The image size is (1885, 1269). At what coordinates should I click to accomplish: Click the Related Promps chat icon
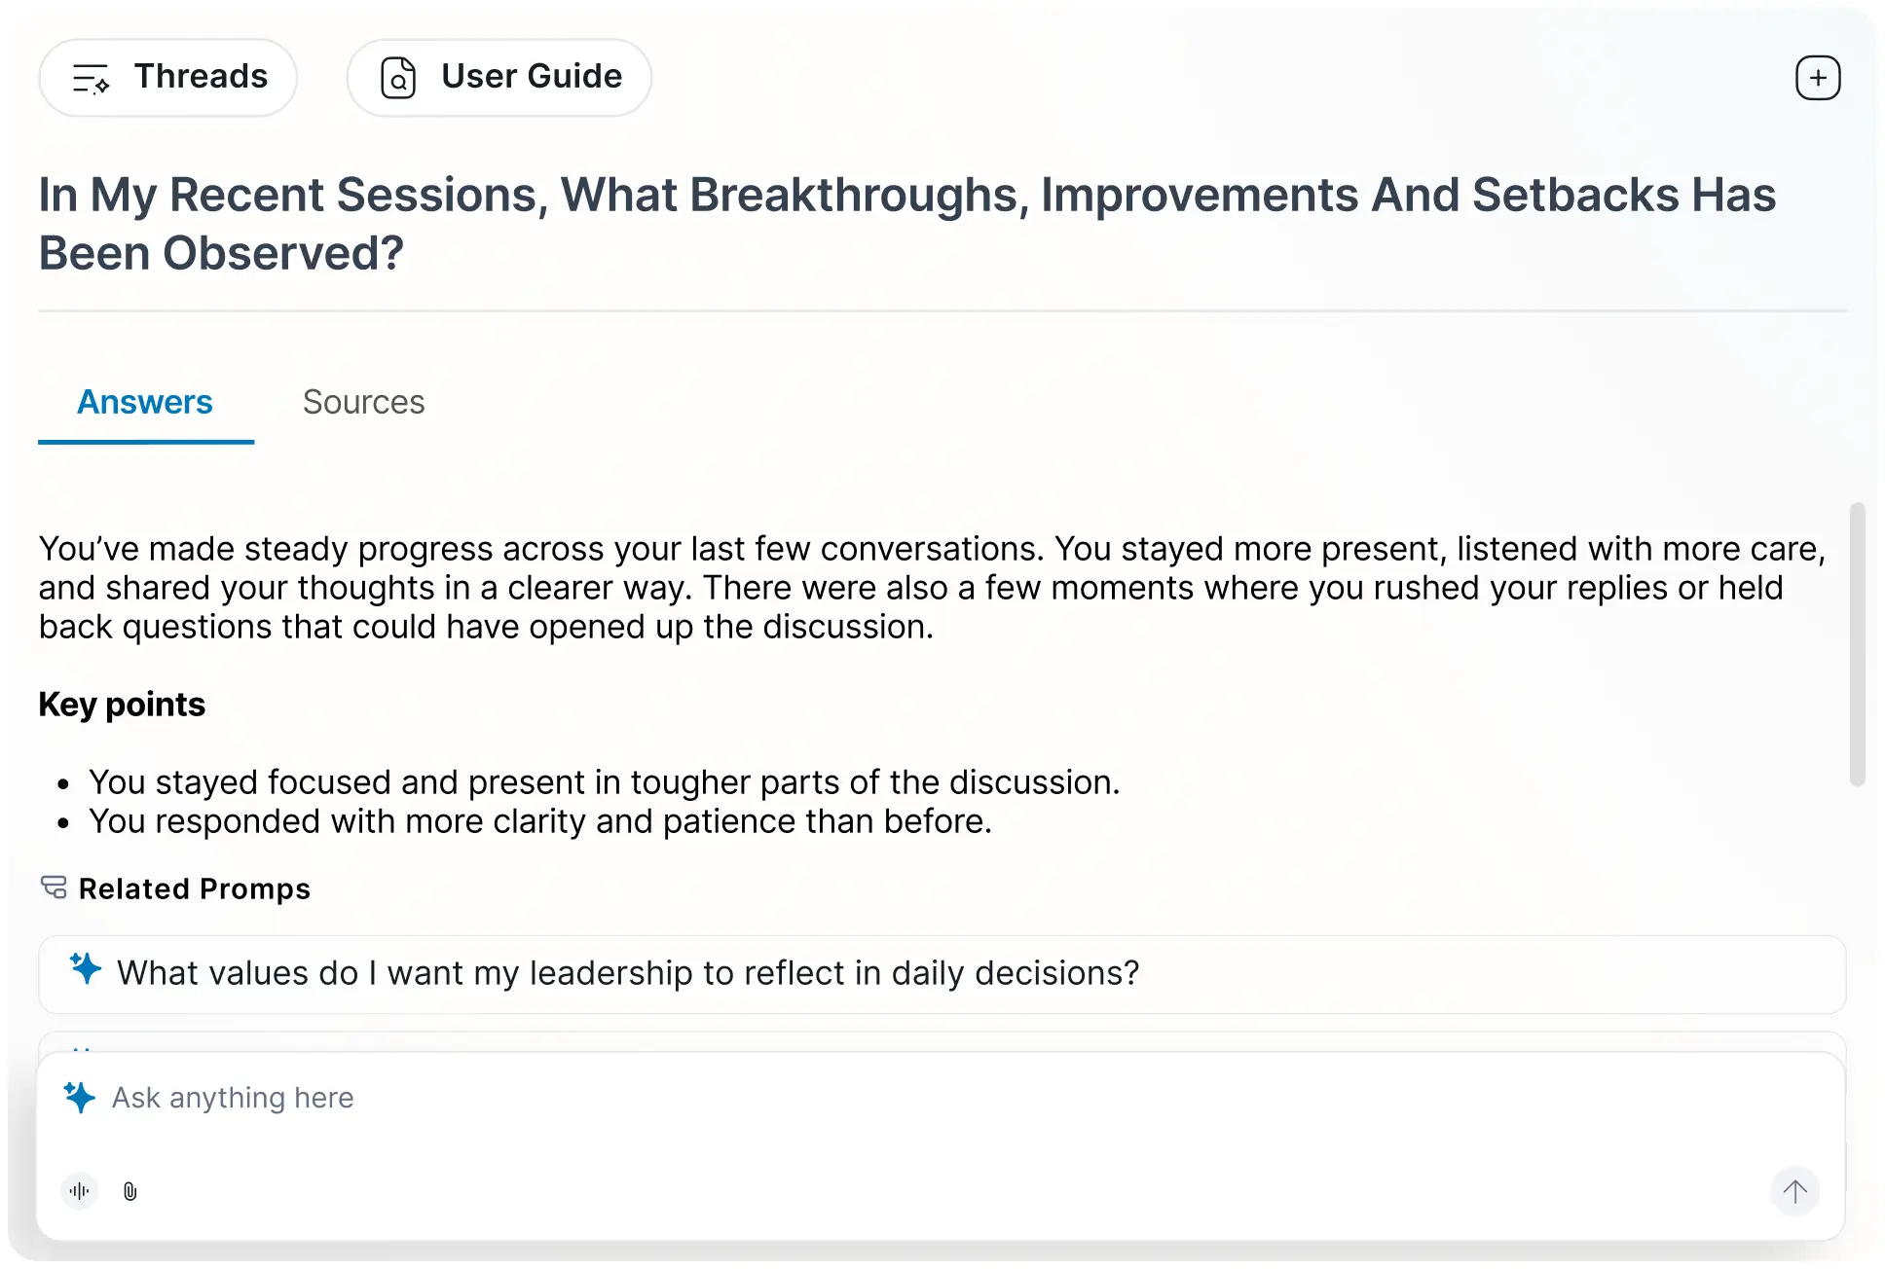[x=54, y=888]
